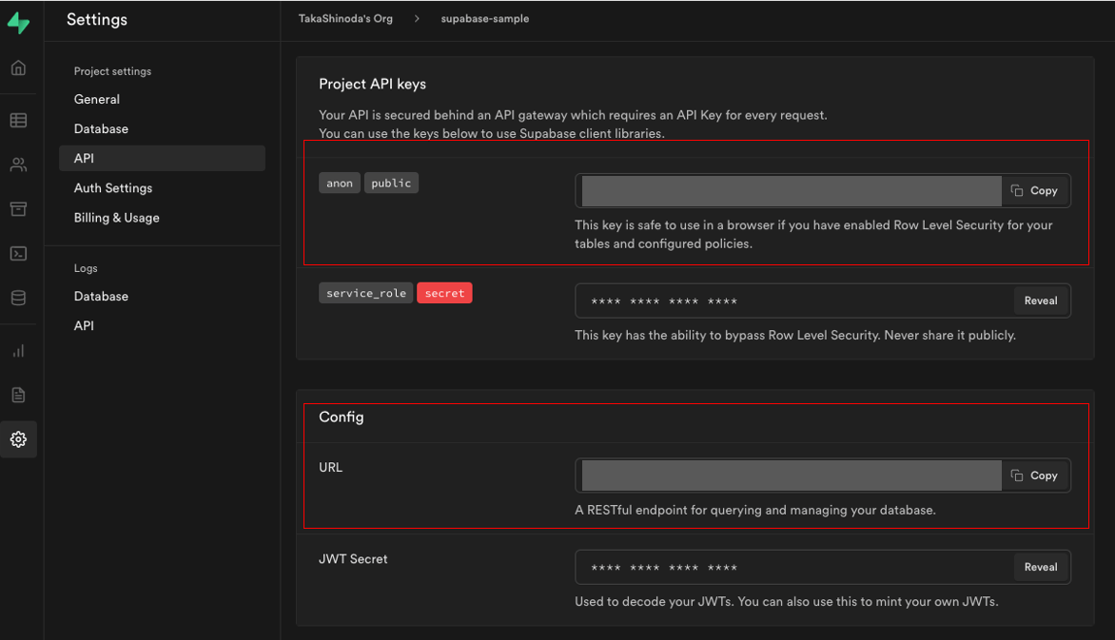Click the Supabase logo icon
Screen dimensions: 1115x640
click(18, 23)
